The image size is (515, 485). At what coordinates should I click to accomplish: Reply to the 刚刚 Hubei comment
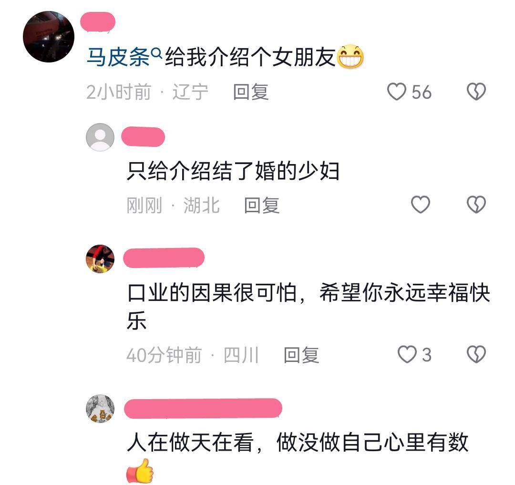point(262,206)
